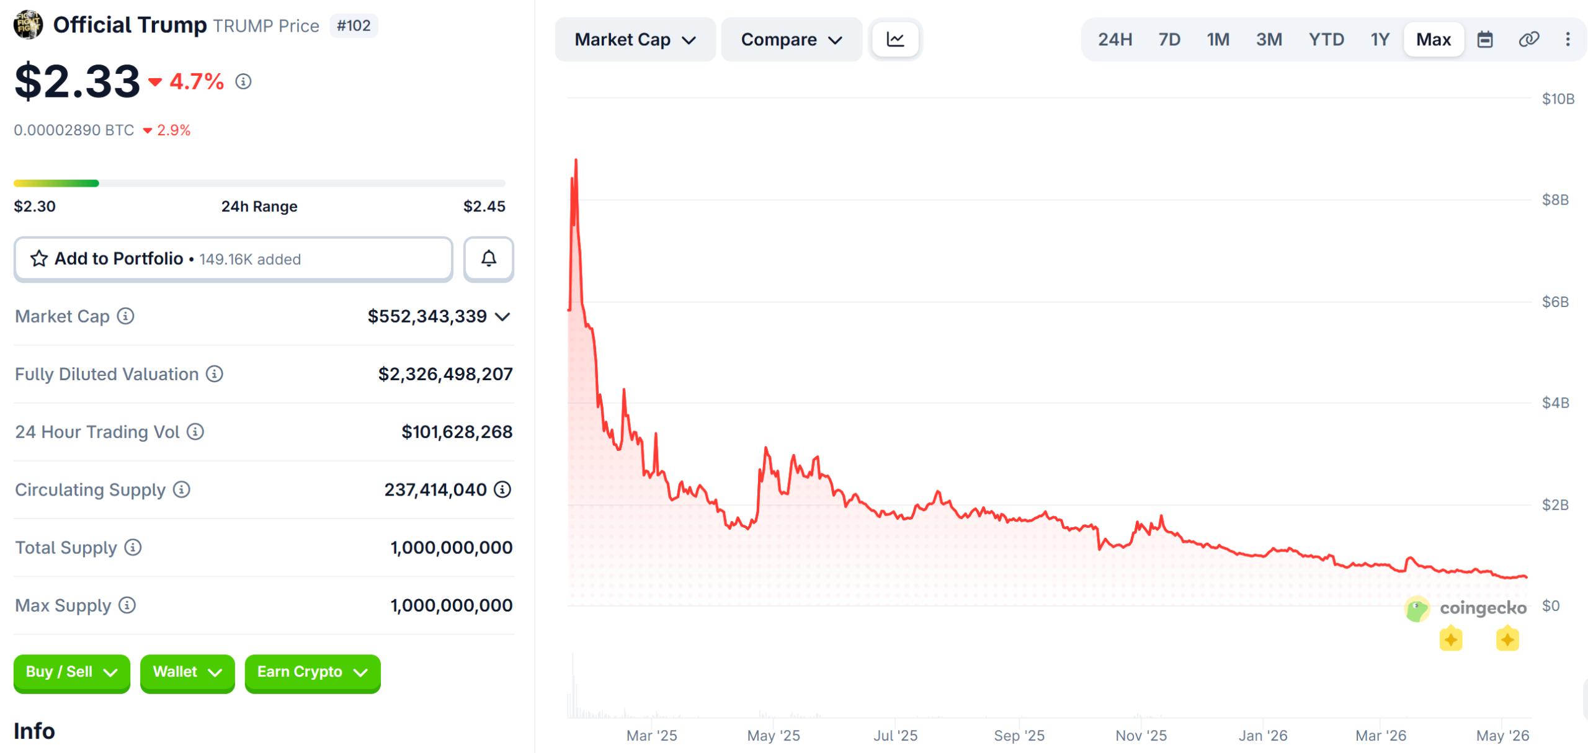The height and width of the screenshot is (753, 1588).
Task: Click the $2,326,498,207 valuation value
Action: 445,374
